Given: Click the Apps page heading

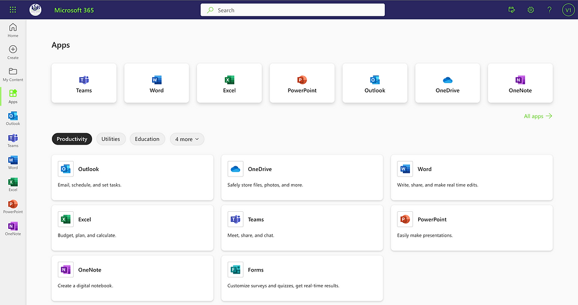Looking at the screenshot, I should pyautogui.click(x=61, y=45).
